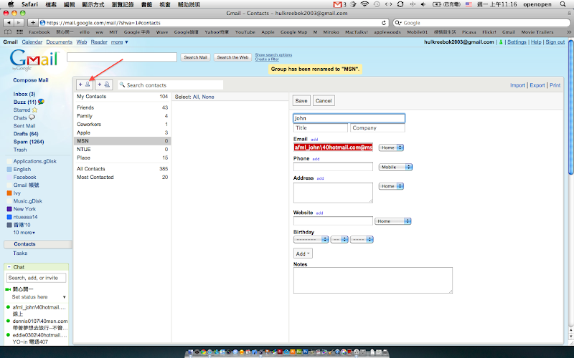Click the New York label color swatch
Viewport: 574px width, 358px height.
point(9,209)
